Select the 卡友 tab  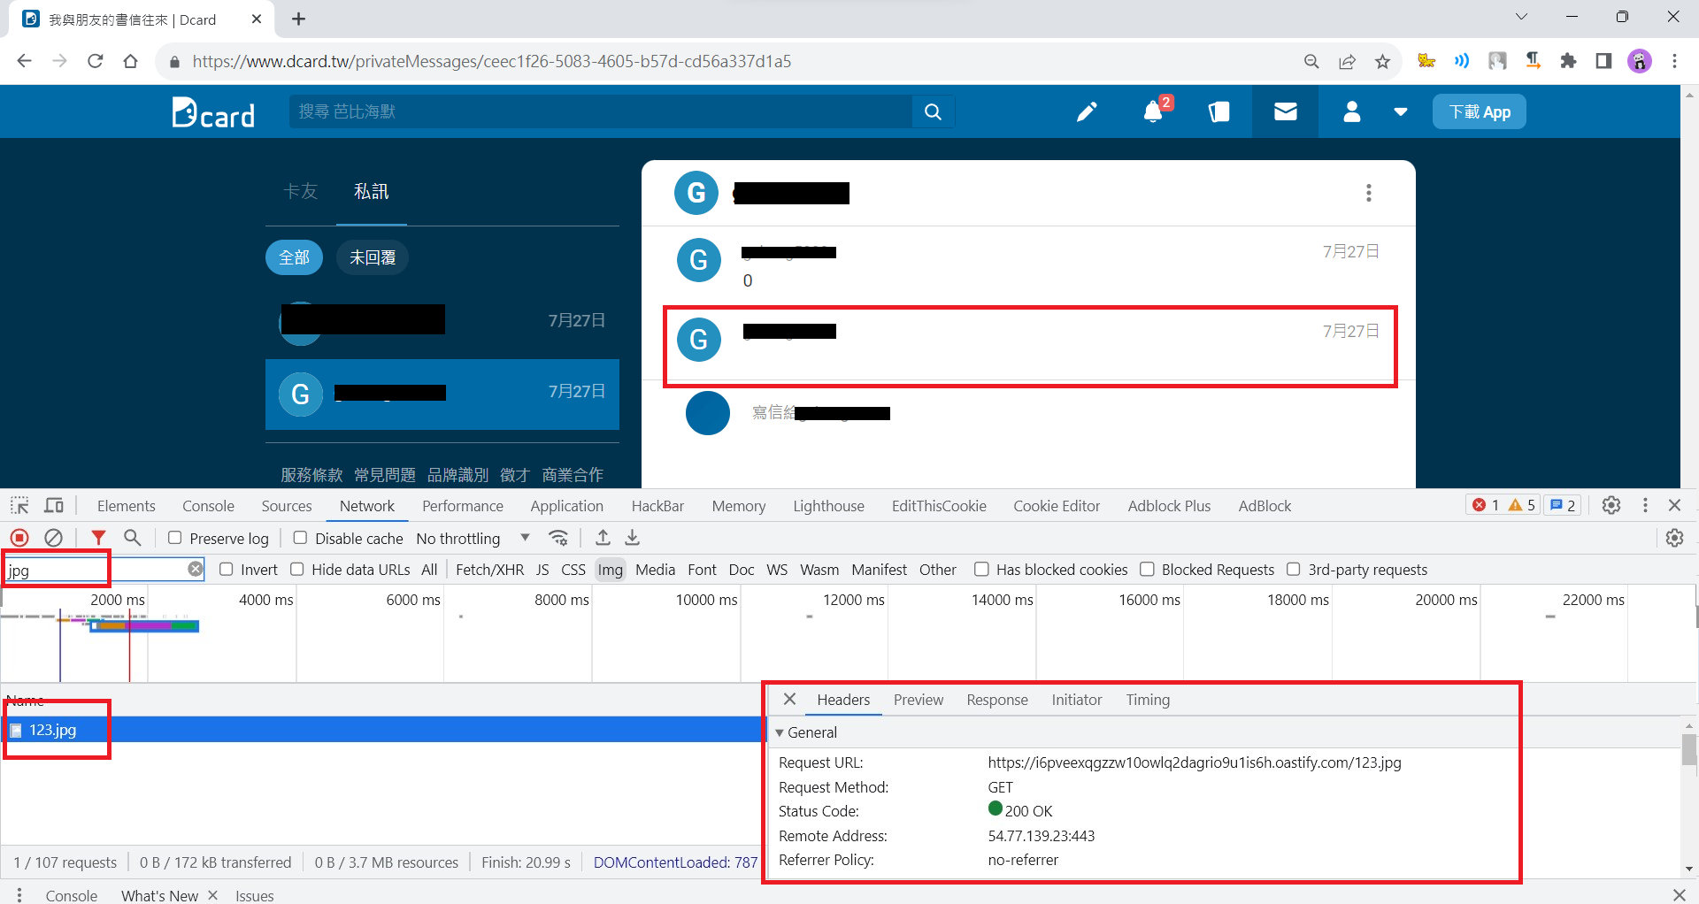pos(300,191)
